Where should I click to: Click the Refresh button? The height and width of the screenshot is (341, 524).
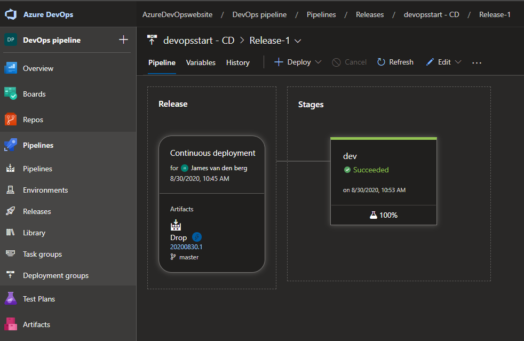[x=395, y=62]
